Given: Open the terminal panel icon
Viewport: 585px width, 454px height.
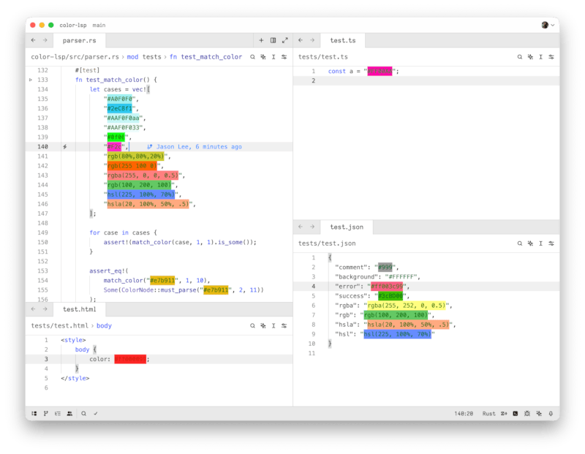Looking at the screenshot, I should (516, 413).
